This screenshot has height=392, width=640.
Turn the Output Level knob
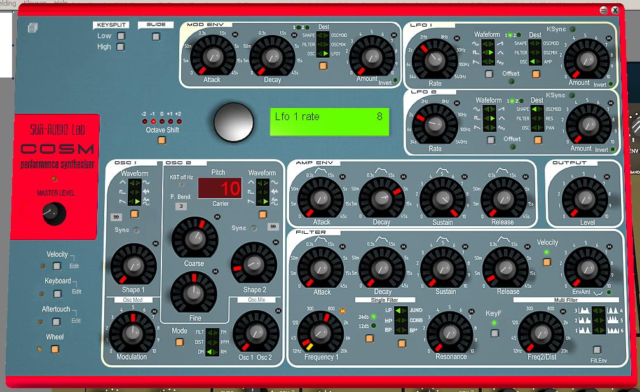point(585,198)
